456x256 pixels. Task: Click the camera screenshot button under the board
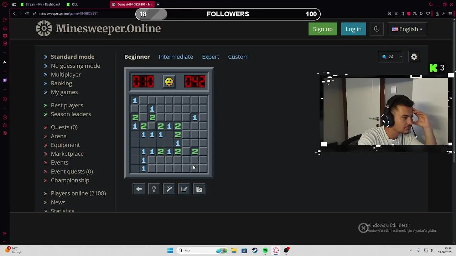click(199, 189)
